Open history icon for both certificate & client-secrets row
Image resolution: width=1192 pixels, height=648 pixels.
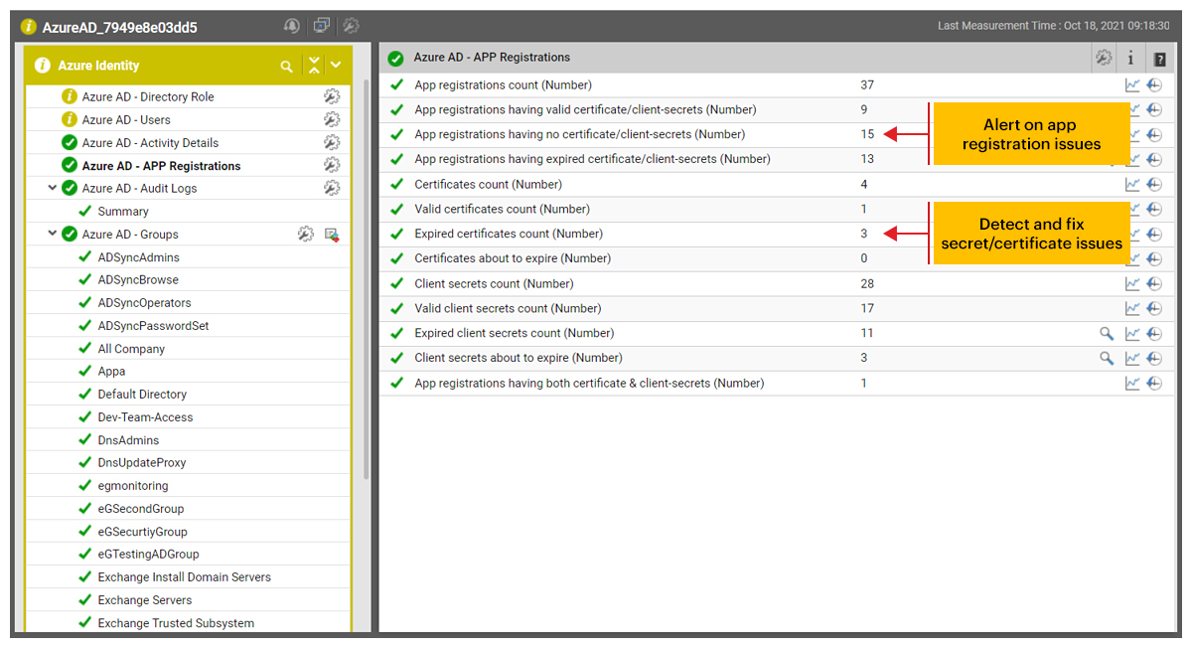1154,383
